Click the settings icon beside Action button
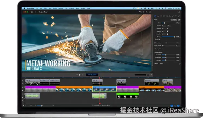Image resolution: width=203 pixels, height=118 pixels. click(x=179, y=20)
